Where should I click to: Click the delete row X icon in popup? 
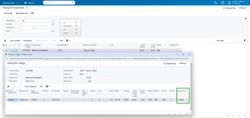tap(20, 86)
